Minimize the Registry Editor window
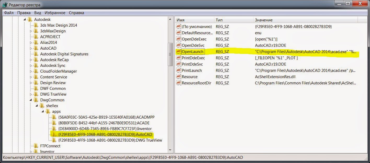Screen dimensions: 370x163 [x=339, y=3]
